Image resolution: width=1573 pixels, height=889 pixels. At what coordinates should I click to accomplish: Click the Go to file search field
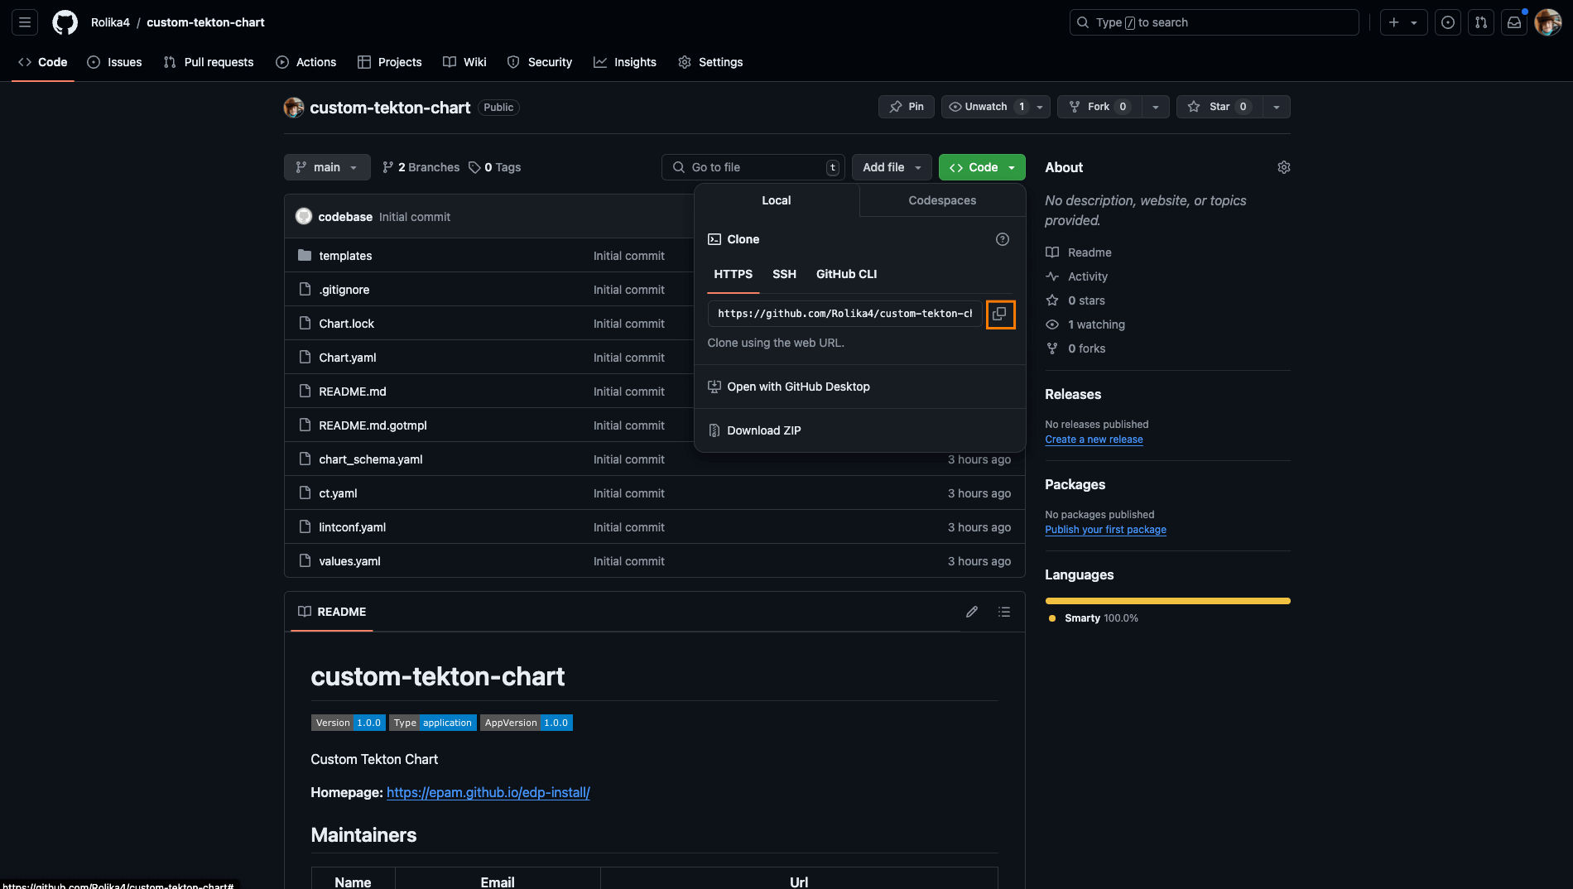(752, 166)
